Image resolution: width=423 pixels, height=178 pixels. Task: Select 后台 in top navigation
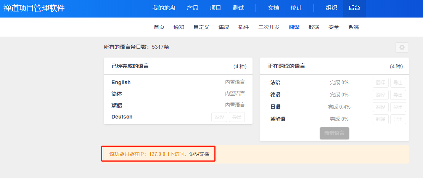[354, 8]
